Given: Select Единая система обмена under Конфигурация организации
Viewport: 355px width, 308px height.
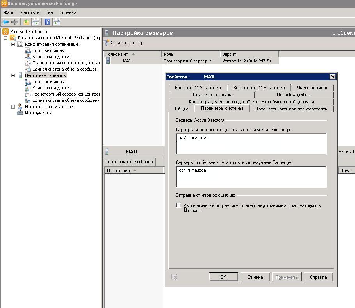Looking at the screenshot, I should coord(66,69).
